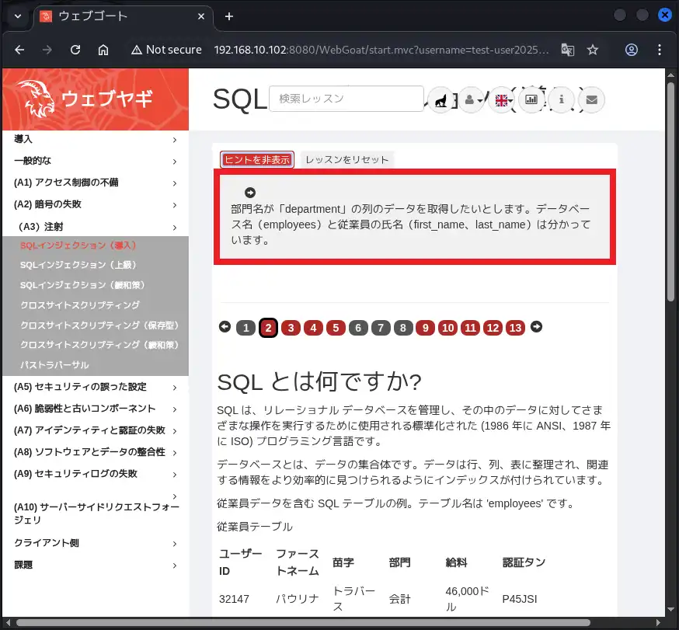Open the UK flag language dropdown
This screenshot has height=630, width=679.
tap(501, 99)
